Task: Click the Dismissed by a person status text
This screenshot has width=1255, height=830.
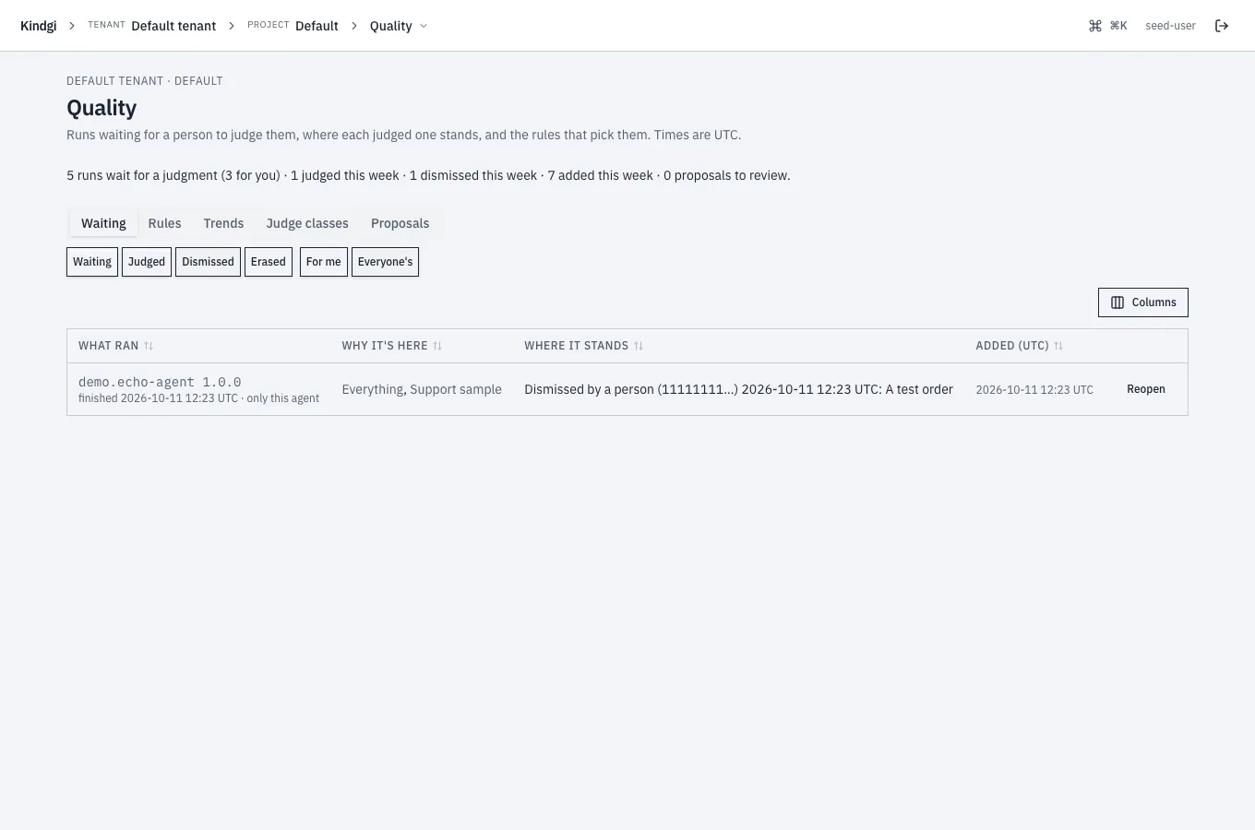Action: 738,389
